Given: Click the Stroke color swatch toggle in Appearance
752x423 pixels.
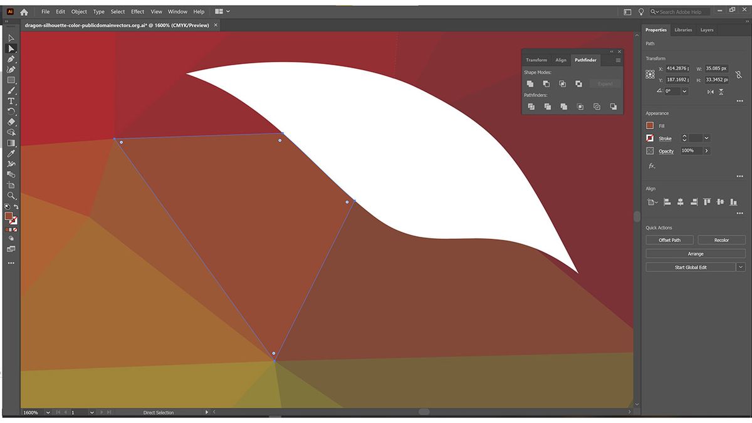Looking at the screenshot, I should [x=650, y=137].
